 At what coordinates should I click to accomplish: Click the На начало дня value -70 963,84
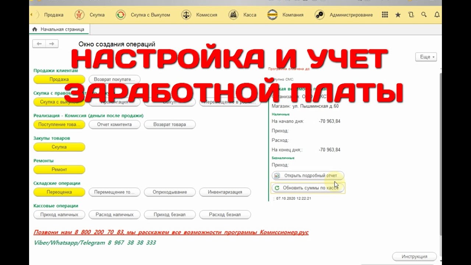pos(330,121)
